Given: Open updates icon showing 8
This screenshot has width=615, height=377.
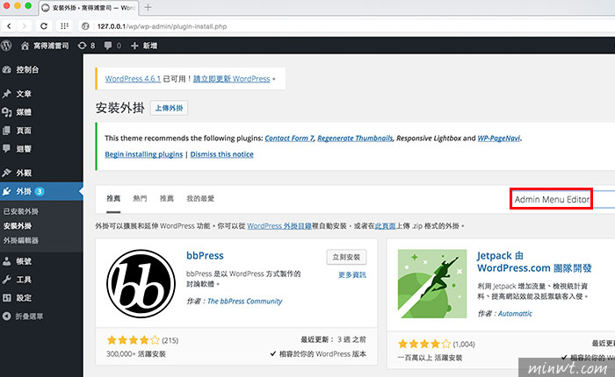Looking at the screenshot, I should click(x=86, y=46).
